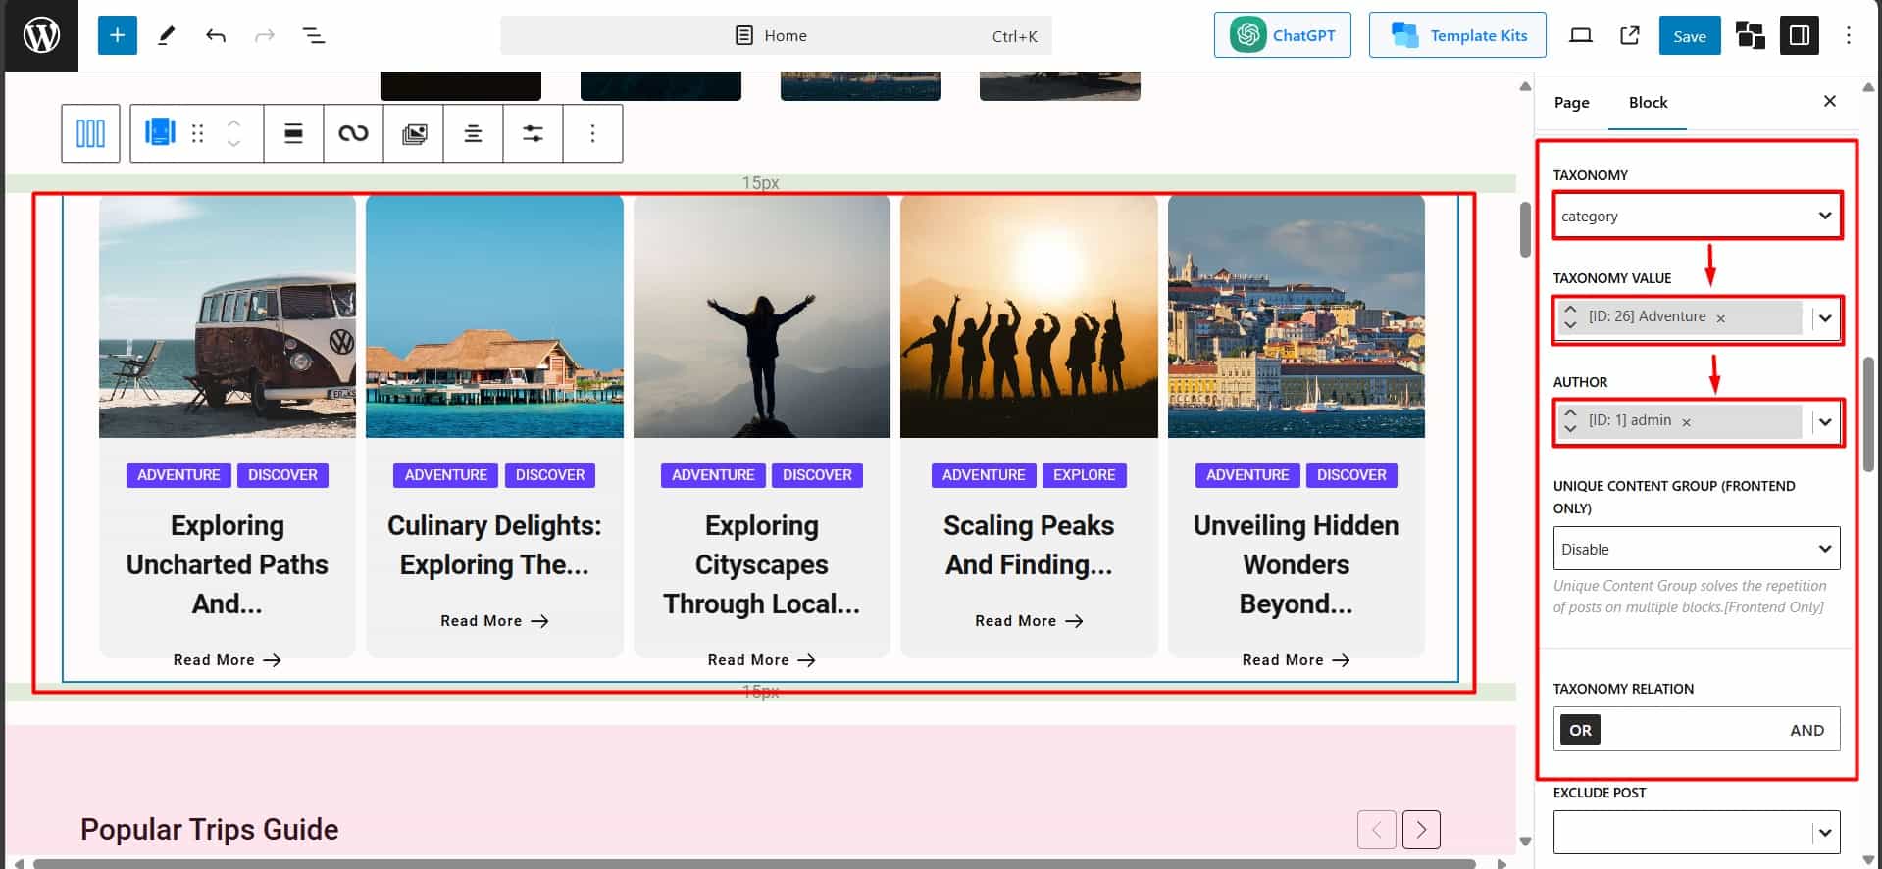This screenshot has width=1882, height=869.
Task: Open ChatGPT assistant button
Action: [1282, 35]
